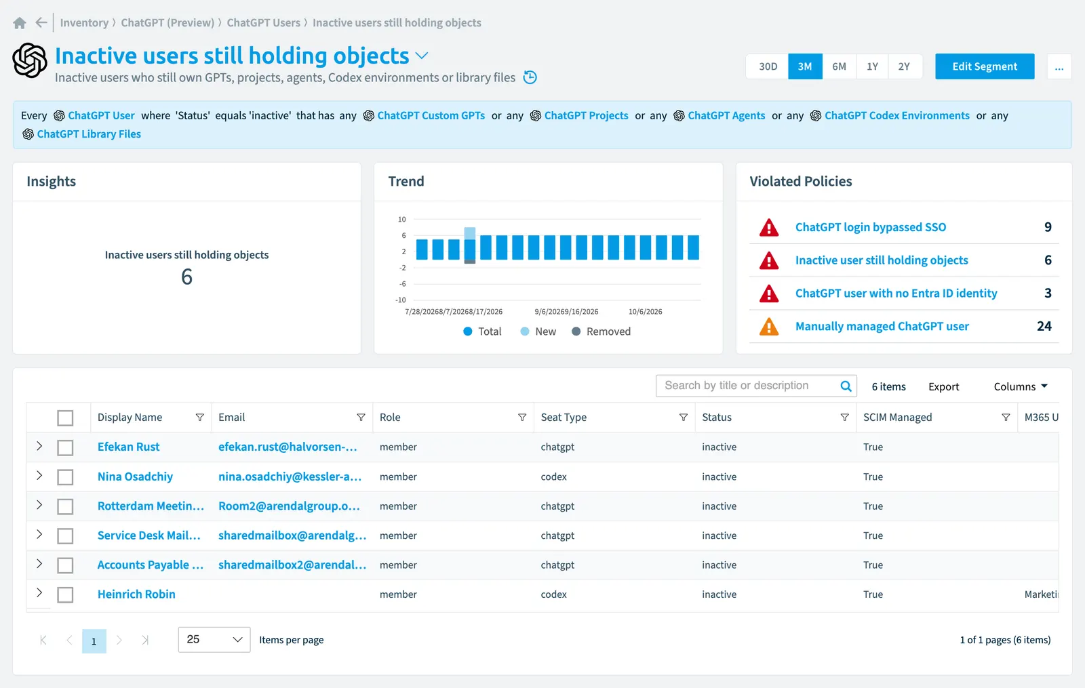Open the more options ellipsis button
Image resolution: width=1085 pixels, height=688 pixels.
click(x=1059, y=66)
